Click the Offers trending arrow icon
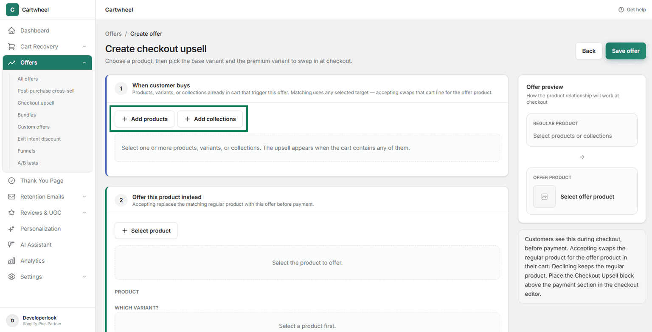 (12, 62)
